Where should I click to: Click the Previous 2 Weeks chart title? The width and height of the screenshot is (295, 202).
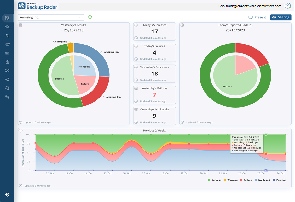click(154, 131)
